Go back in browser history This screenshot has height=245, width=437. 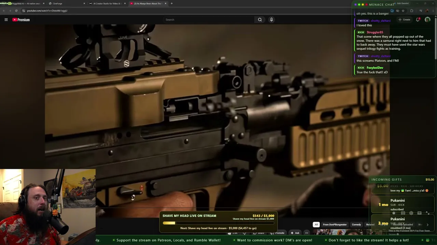coord(4,11)
